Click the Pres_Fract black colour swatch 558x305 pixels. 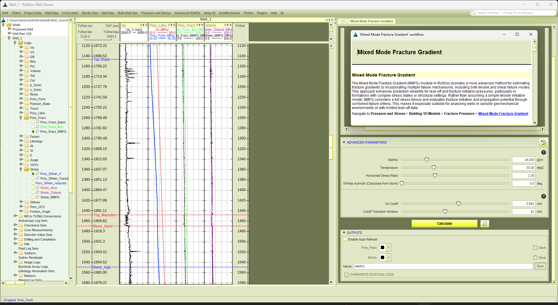tap(382, 248)
